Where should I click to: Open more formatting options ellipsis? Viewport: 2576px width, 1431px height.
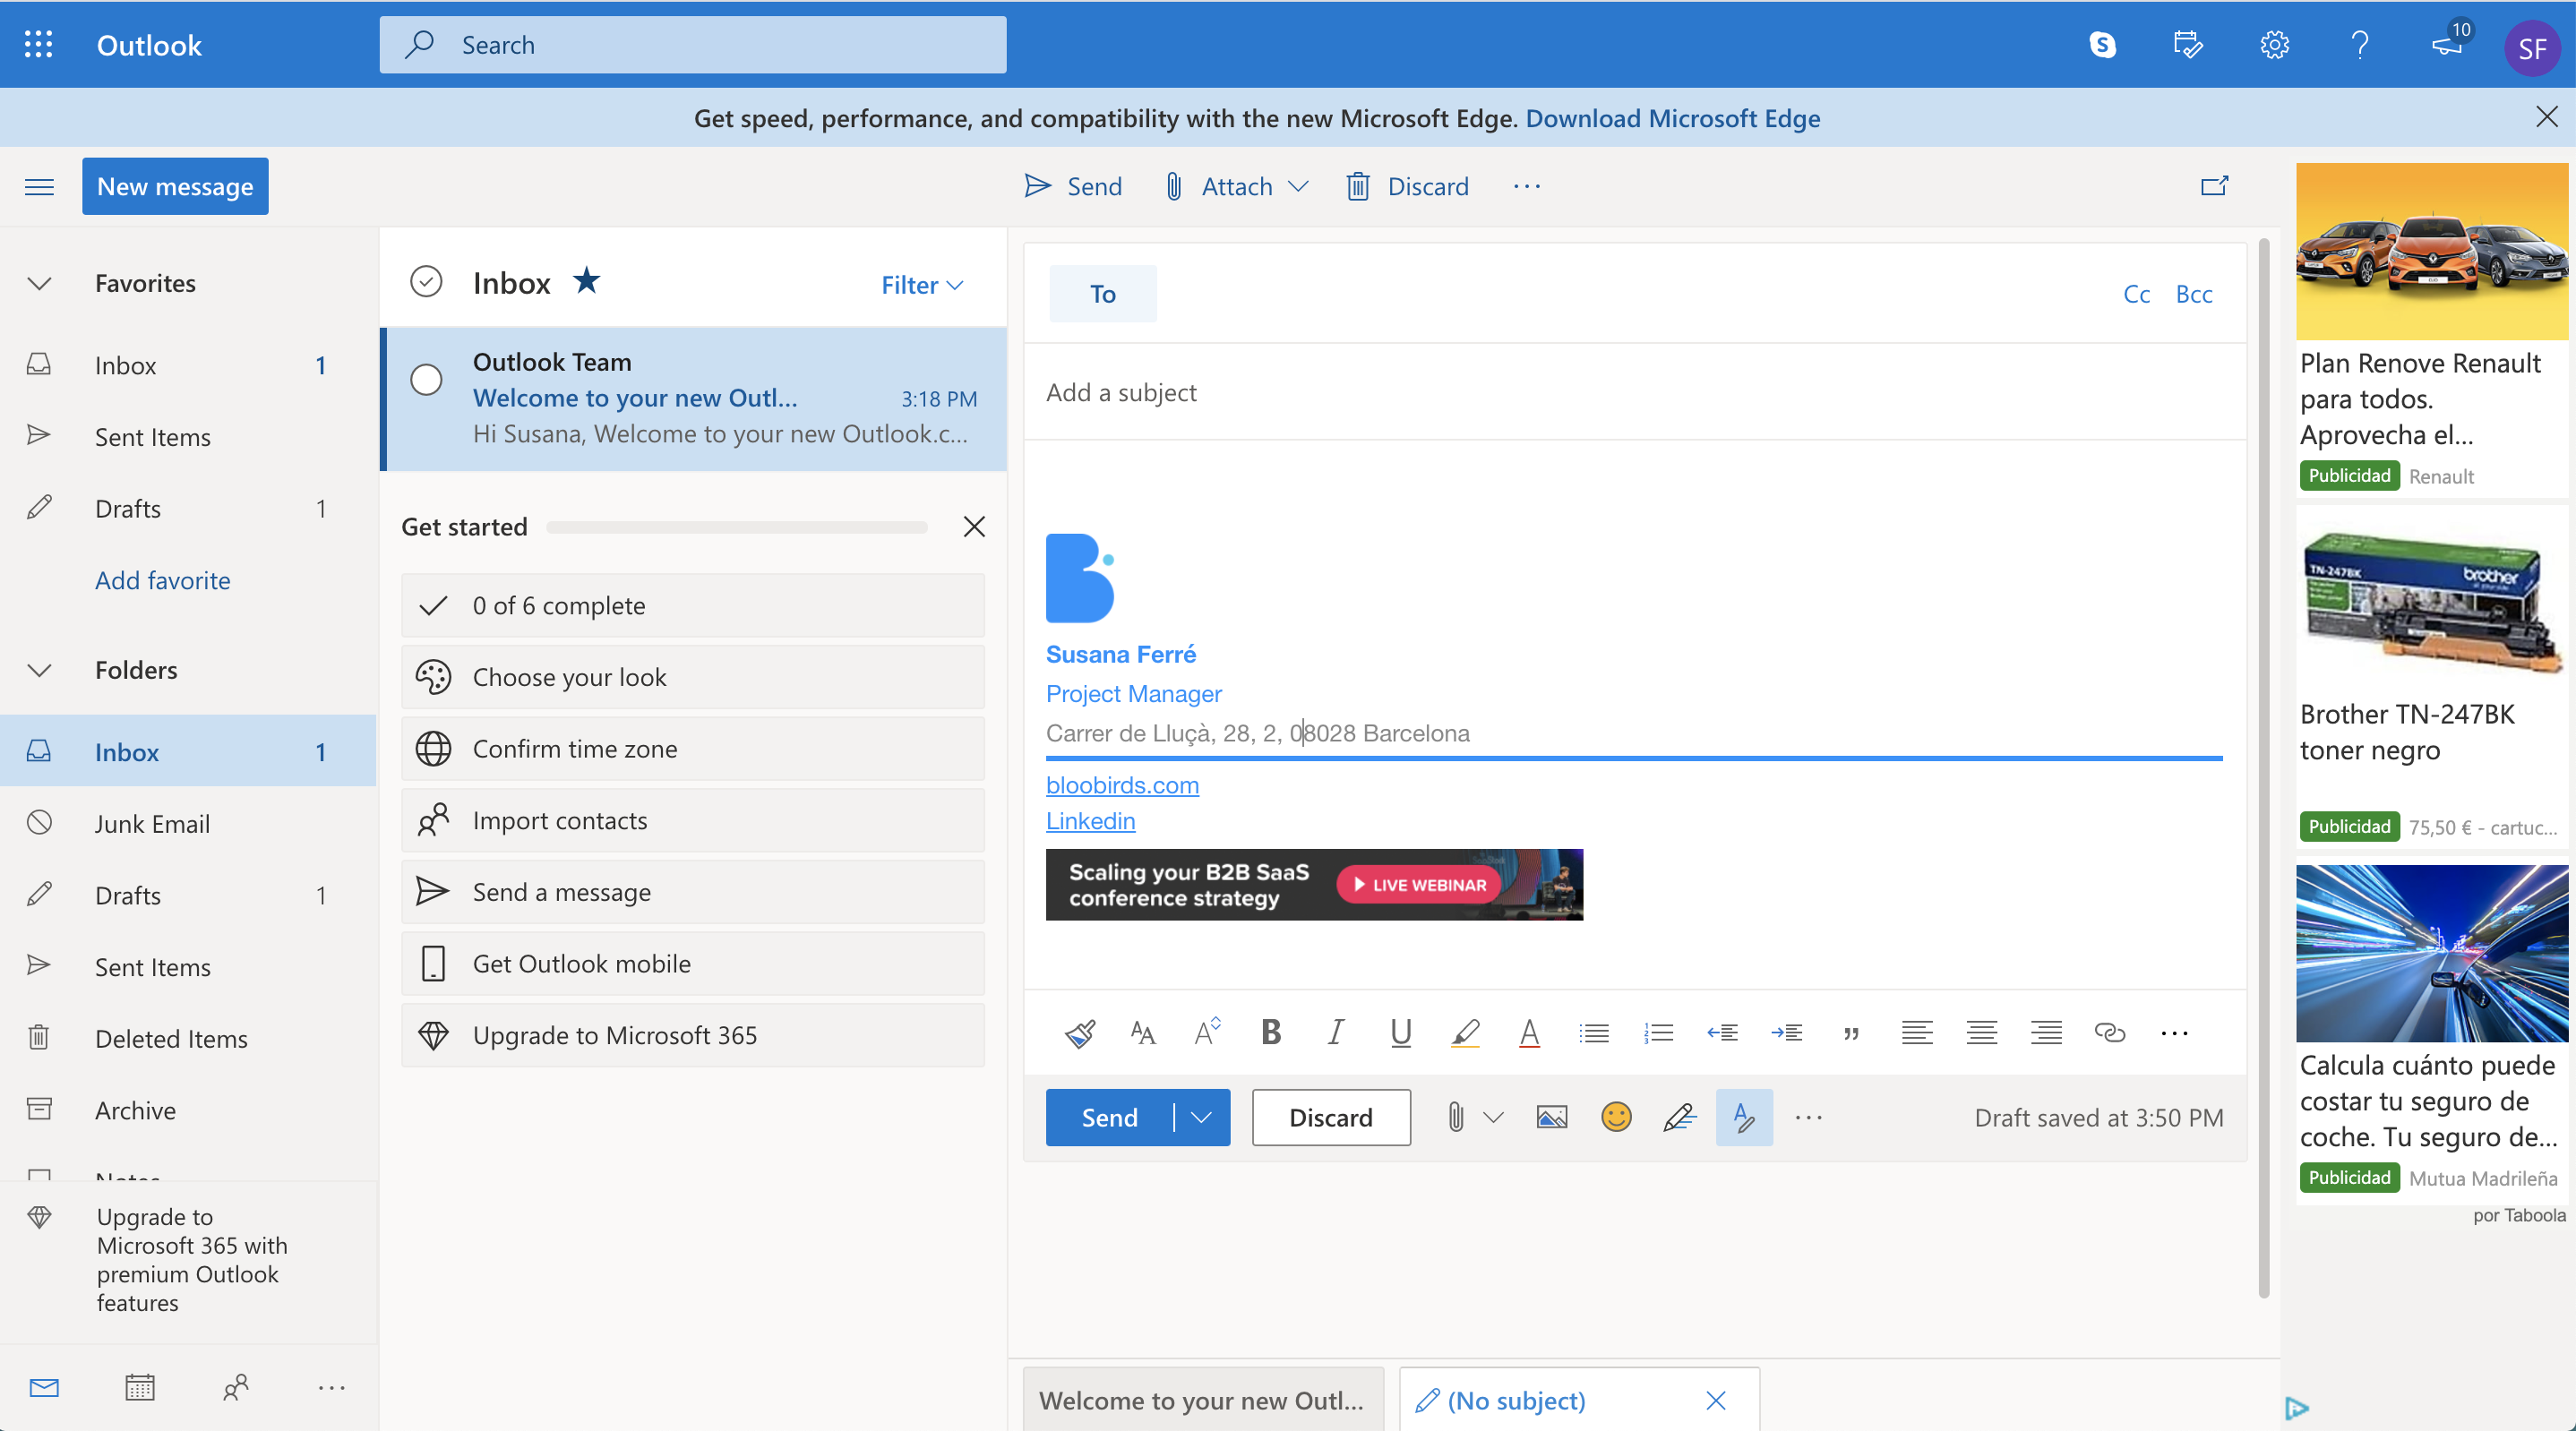(x=2174, y=1033)
